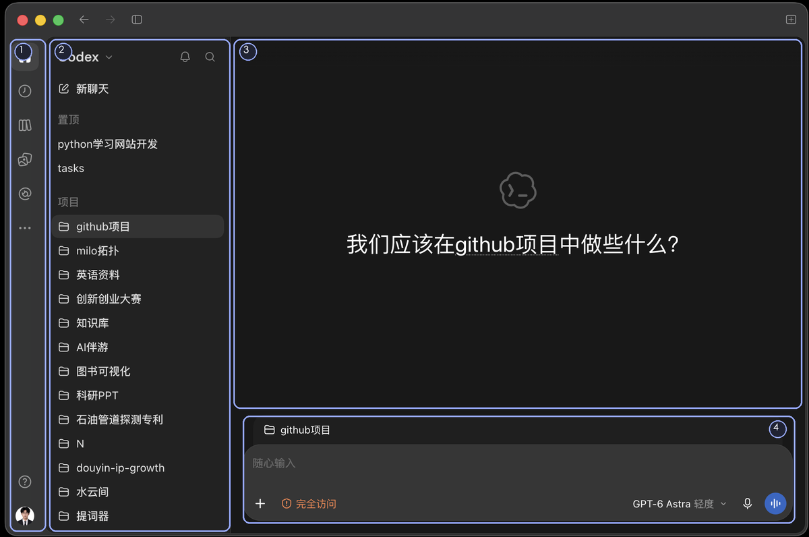
Task: Select the 科研PPT project
Action: click(x=138, y=395)
